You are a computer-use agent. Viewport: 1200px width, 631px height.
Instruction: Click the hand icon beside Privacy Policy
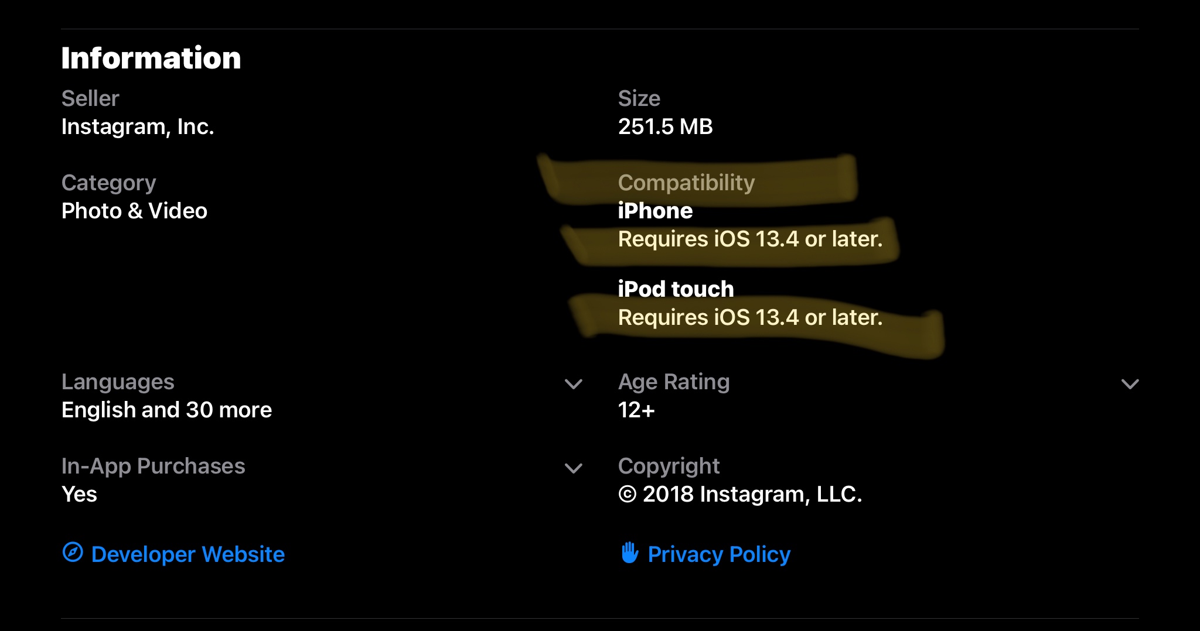[x=629, y=552]
